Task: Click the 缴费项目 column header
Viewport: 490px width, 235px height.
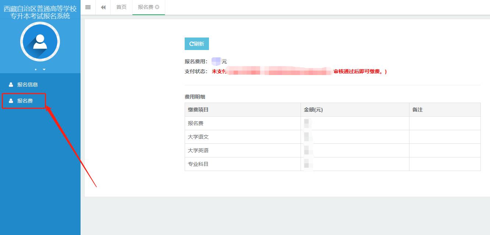Action: pyautogui.click(x=198, y=110)
